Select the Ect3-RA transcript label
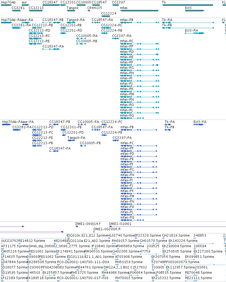The image size is (226, 282). coord(191,31)
